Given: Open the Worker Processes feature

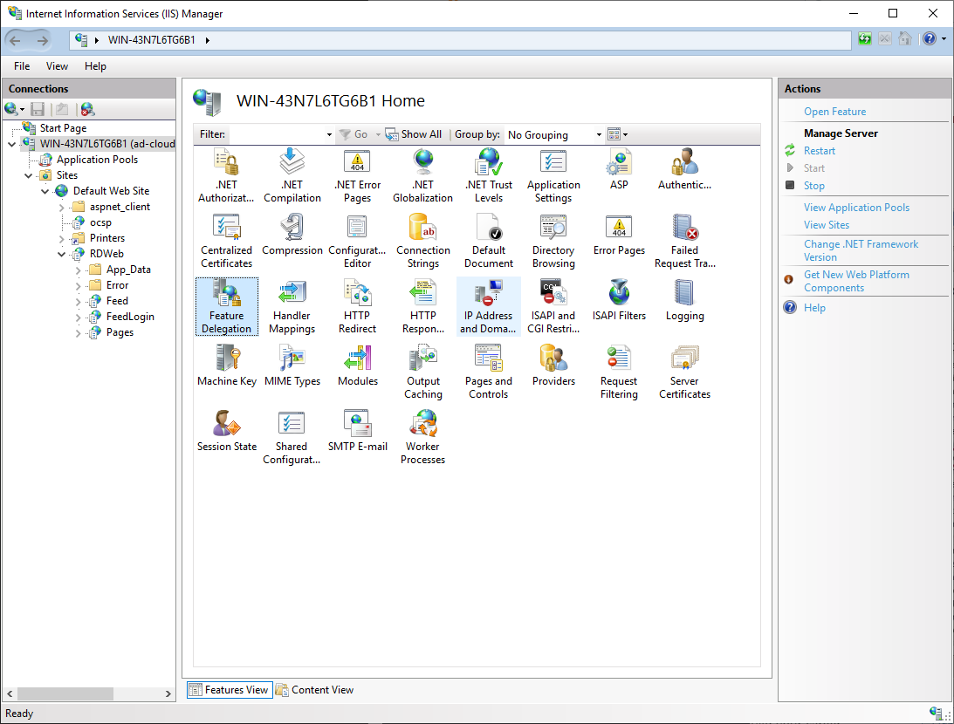Looking at the screenshot, I should [x=422, y=437].
